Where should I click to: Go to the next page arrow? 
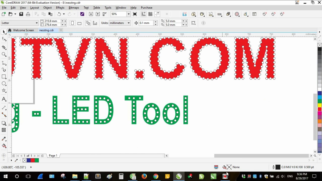click(x=34, y=156)
